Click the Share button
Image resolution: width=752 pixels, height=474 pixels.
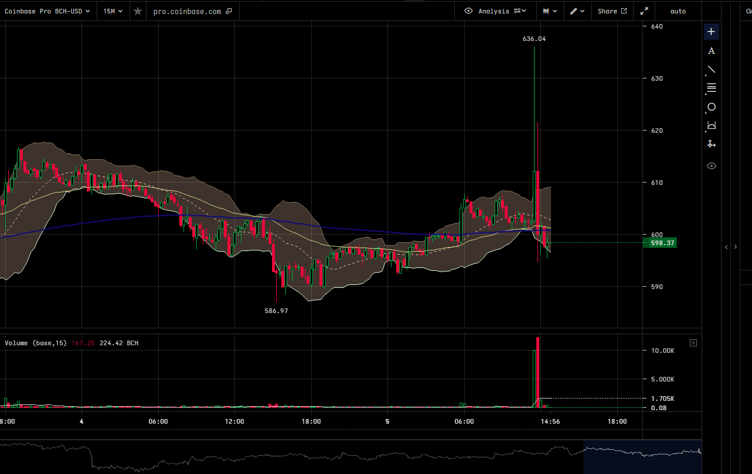(613, 11)
